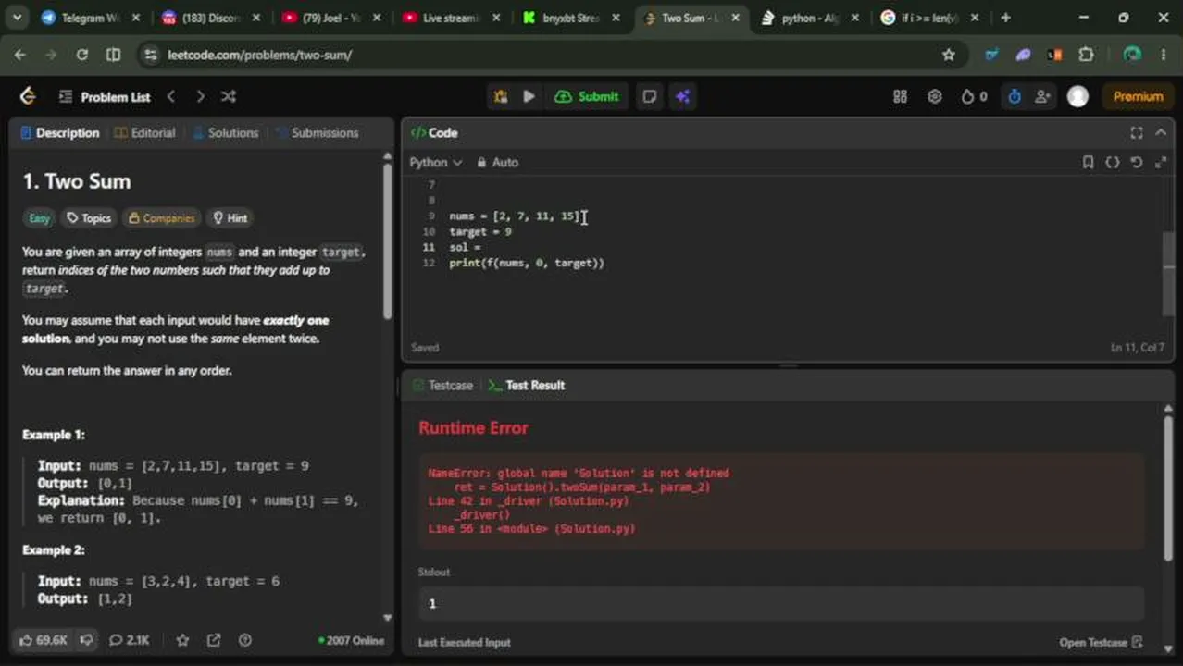Click the test result panel scrollbar
This screenshot has width=1183, height=666.
click(x=1169, y=487)
